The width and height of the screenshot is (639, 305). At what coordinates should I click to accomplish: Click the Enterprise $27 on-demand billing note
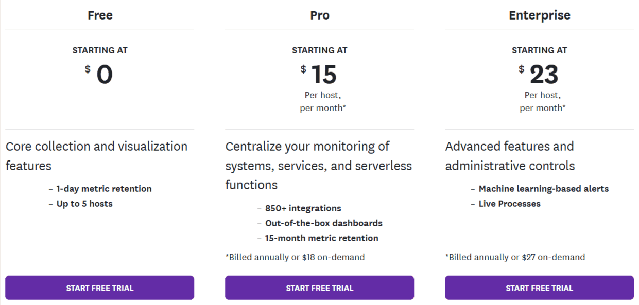(x=515, y=257)
